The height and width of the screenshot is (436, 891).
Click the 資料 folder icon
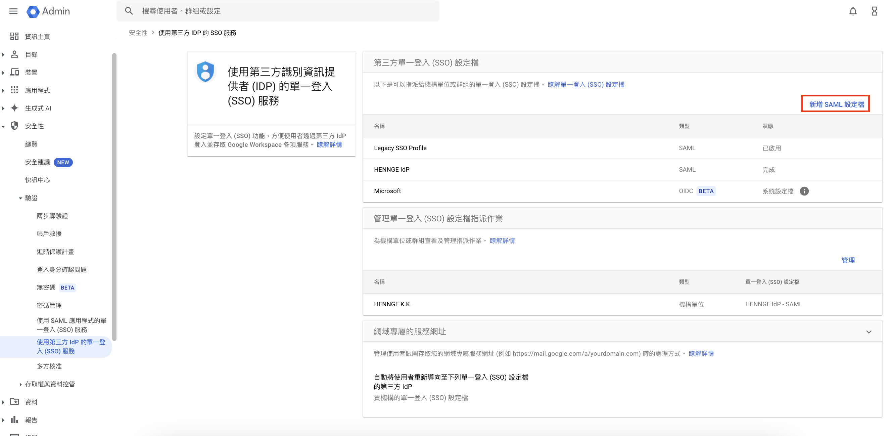(14, 402)
